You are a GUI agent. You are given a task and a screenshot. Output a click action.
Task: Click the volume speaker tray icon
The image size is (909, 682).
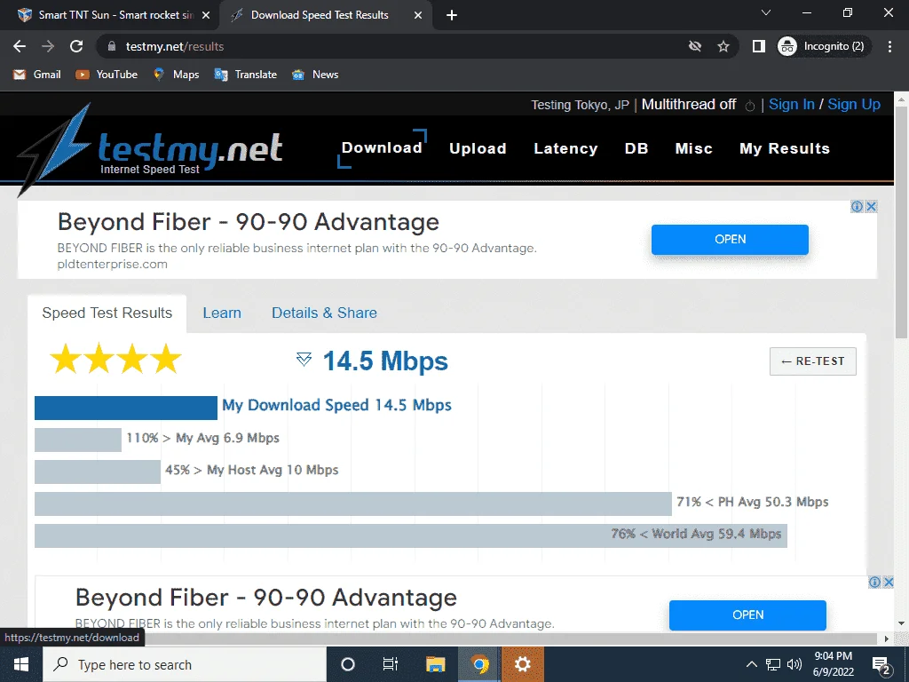pos(794,664)
